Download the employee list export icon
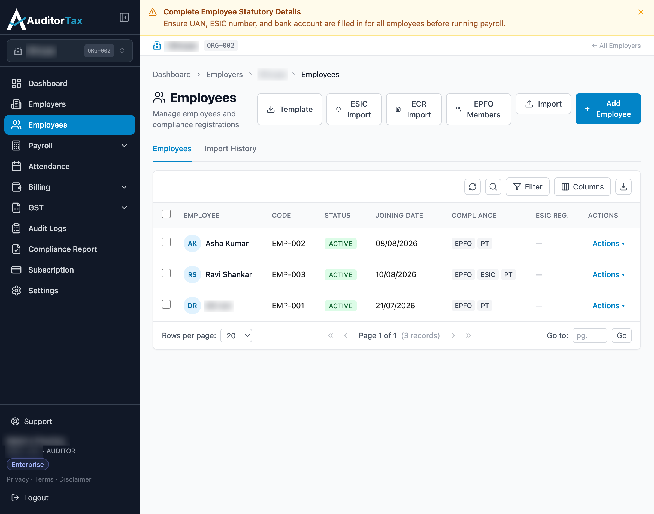654x514 pixels. [x=623, y=187]
